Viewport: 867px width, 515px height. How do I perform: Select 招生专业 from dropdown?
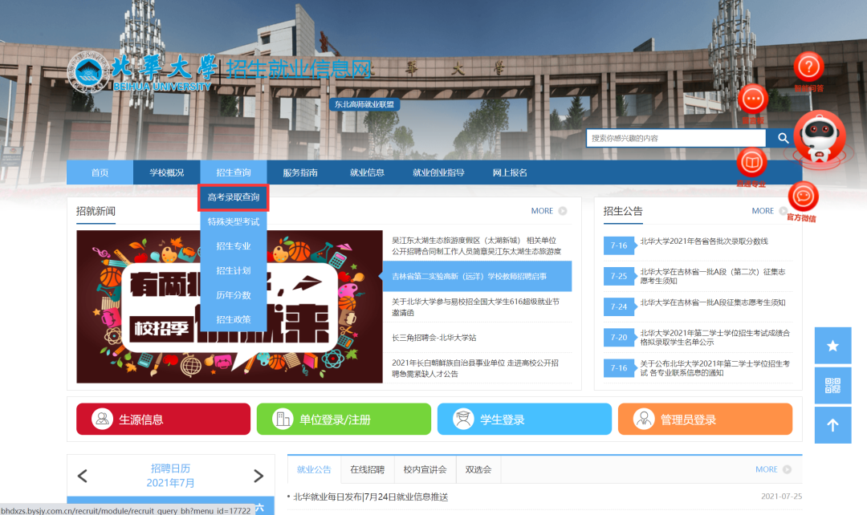(234, 246)
